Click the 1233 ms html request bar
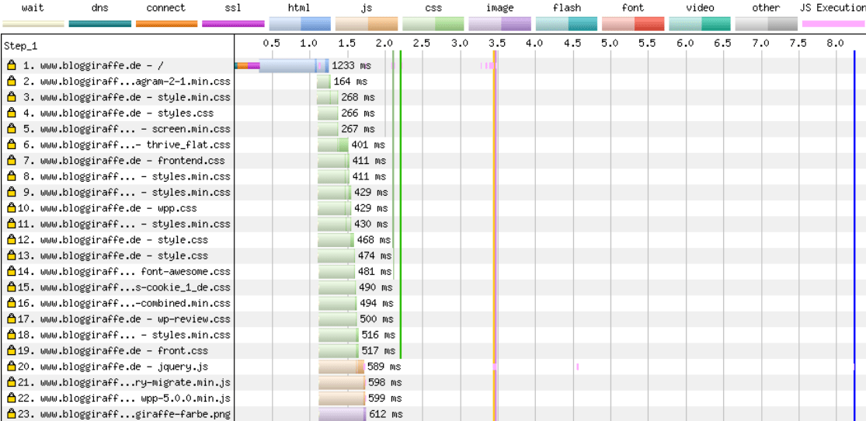The image size is (866, 421). click(287, 66)
